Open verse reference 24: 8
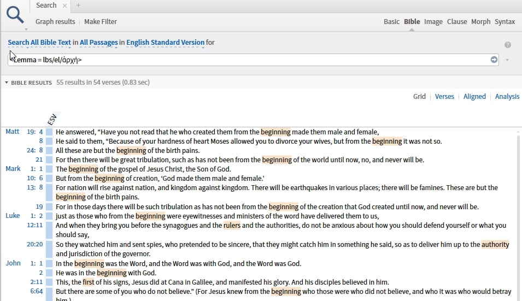 (34, 150)
